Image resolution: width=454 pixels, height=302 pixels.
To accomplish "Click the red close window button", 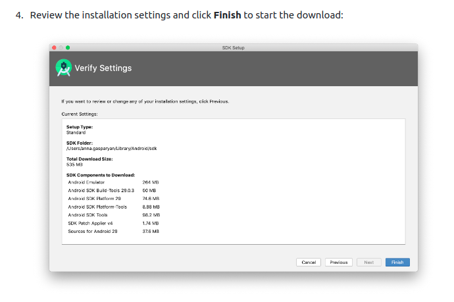I will click(x=54, y=47).
